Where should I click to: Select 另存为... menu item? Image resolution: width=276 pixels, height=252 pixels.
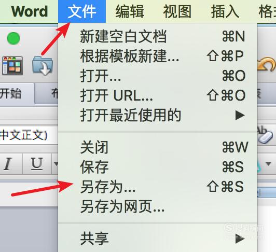coord(158,187)
